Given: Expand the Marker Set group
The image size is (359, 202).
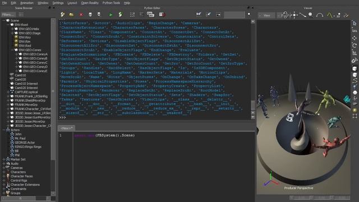Looking at the screenshot, I should coord(4,159).
